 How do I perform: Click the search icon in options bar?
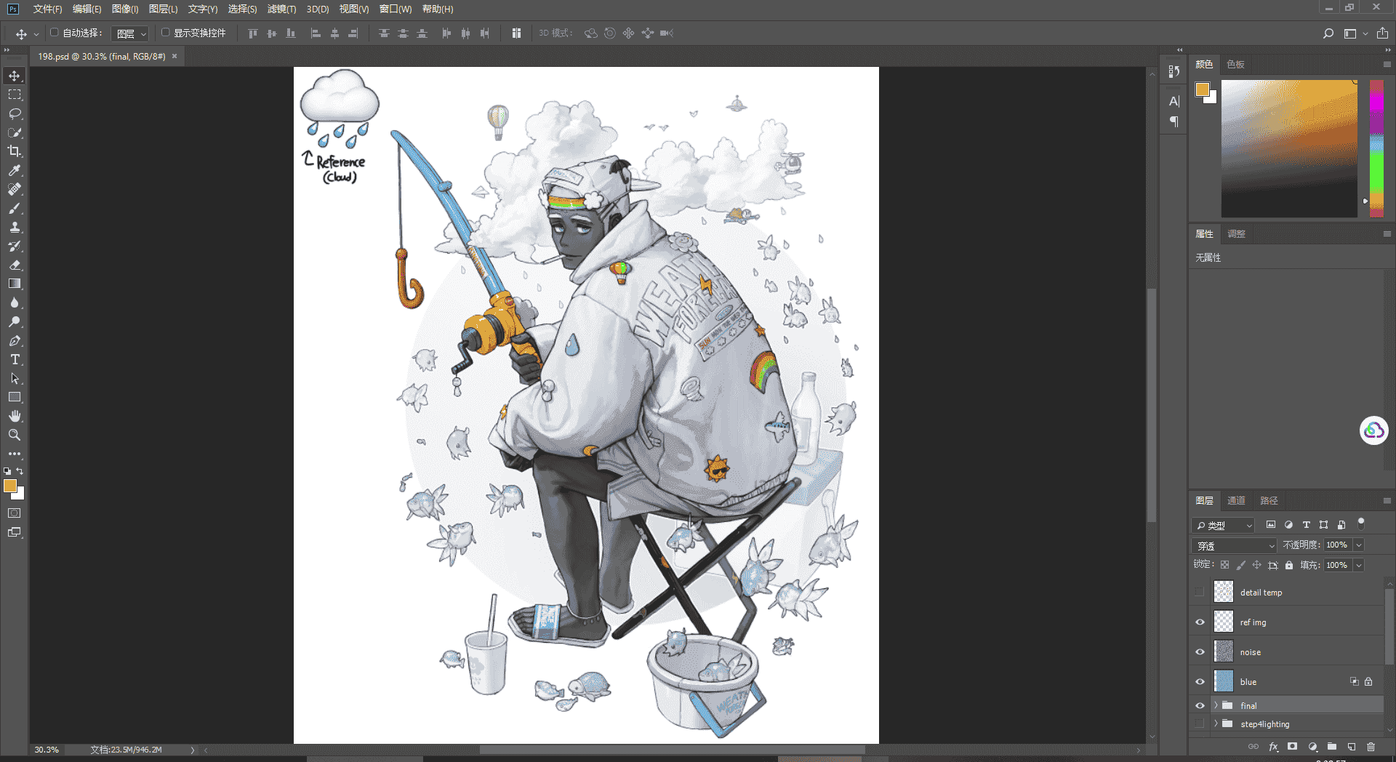(1328, 33)
